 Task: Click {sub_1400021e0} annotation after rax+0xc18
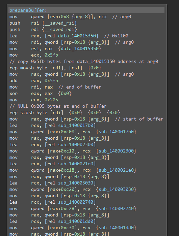point(116,170)
